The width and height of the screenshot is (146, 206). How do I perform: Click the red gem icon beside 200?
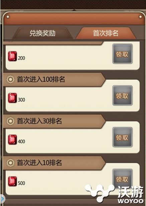(x=12, y=56)
